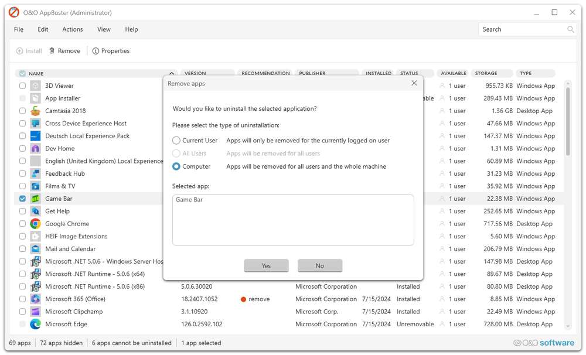The width and height of the screenshot is (586, 355).
Task: Click the Mail and Calendar icon
Action: 36,249
